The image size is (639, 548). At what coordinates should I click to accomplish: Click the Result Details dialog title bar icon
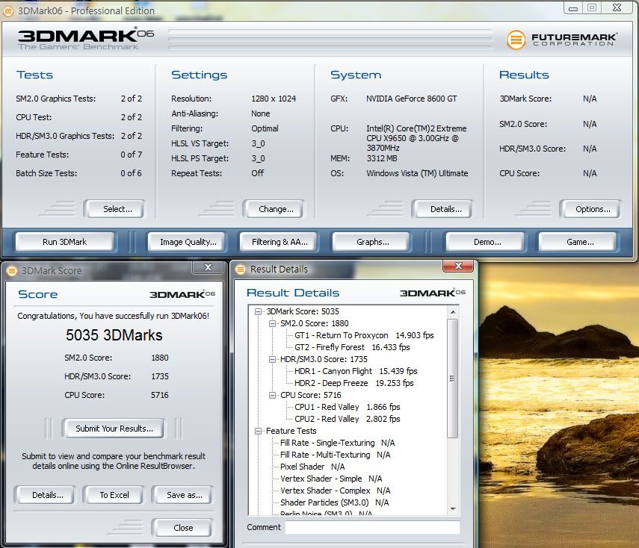click(241, 270)
